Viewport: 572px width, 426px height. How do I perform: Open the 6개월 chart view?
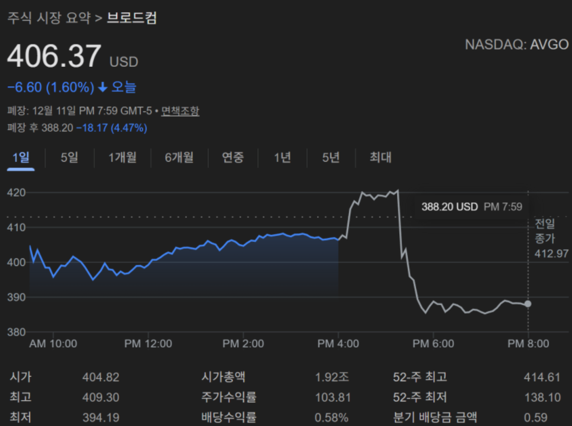click(x=179, y=158)
